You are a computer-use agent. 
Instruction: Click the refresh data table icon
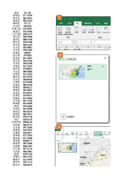(x=86, y=133)
